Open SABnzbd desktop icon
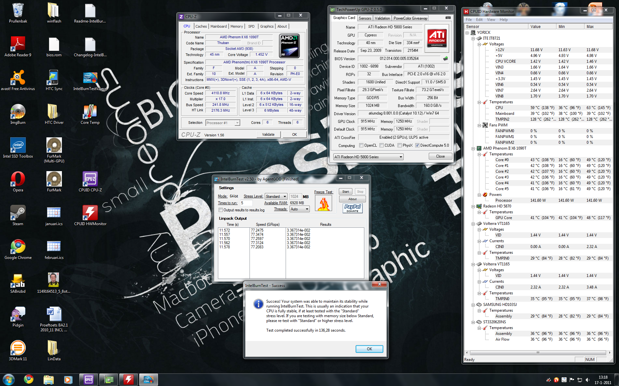 [x=18, y=283]
